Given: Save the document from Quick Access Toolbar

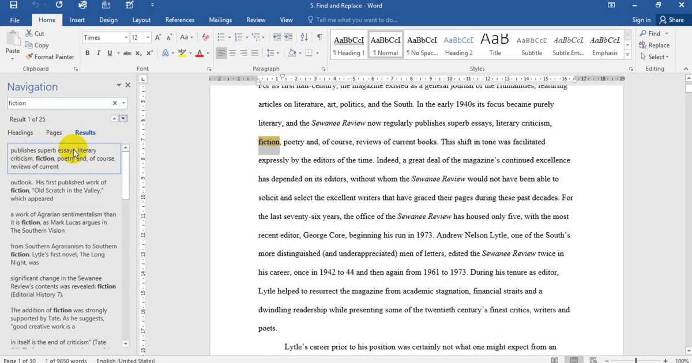Looking at the screenshot, I should point(13,5).
